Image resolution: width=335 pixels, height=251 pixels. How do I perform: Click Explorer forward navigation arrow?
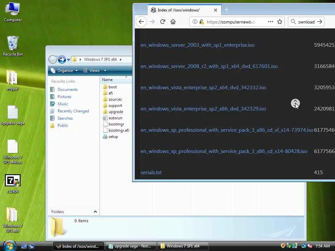click(x=62, y=59)
